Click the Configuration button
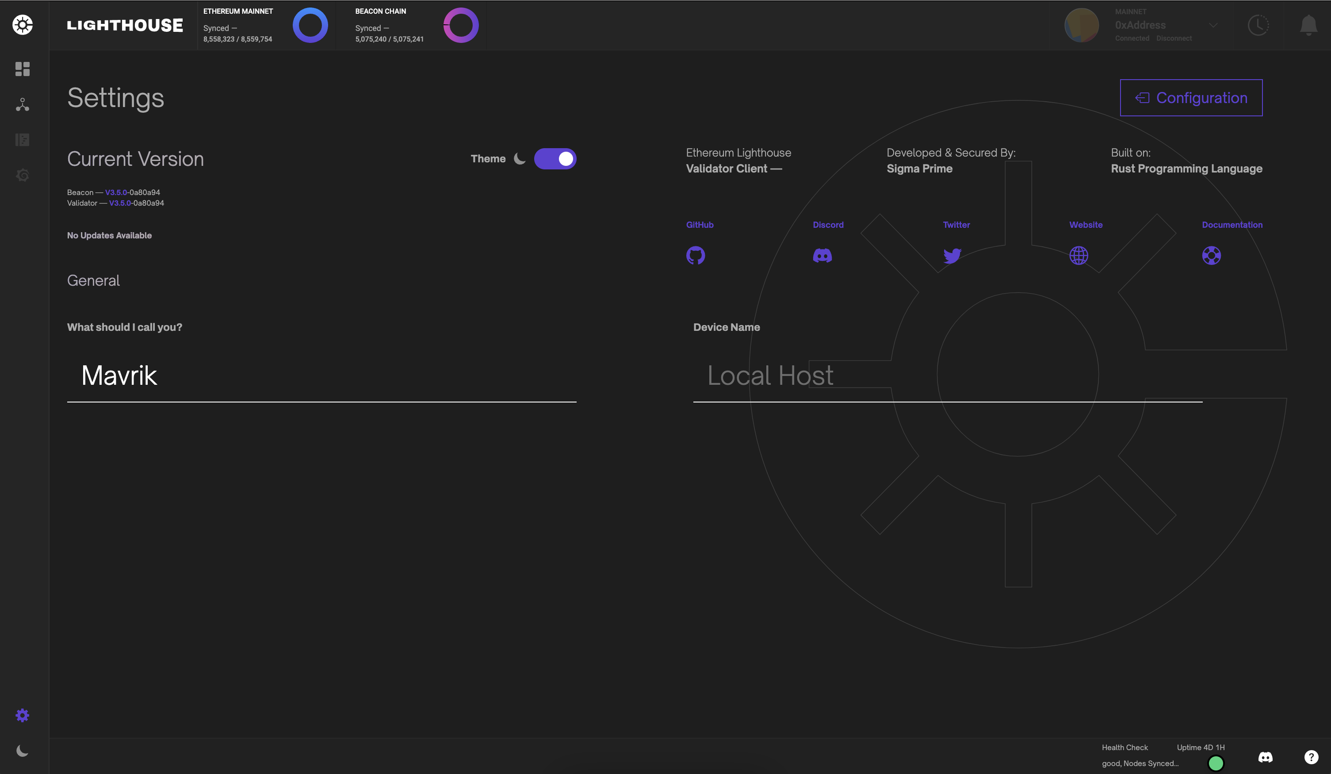 (x=1191, y=98)
